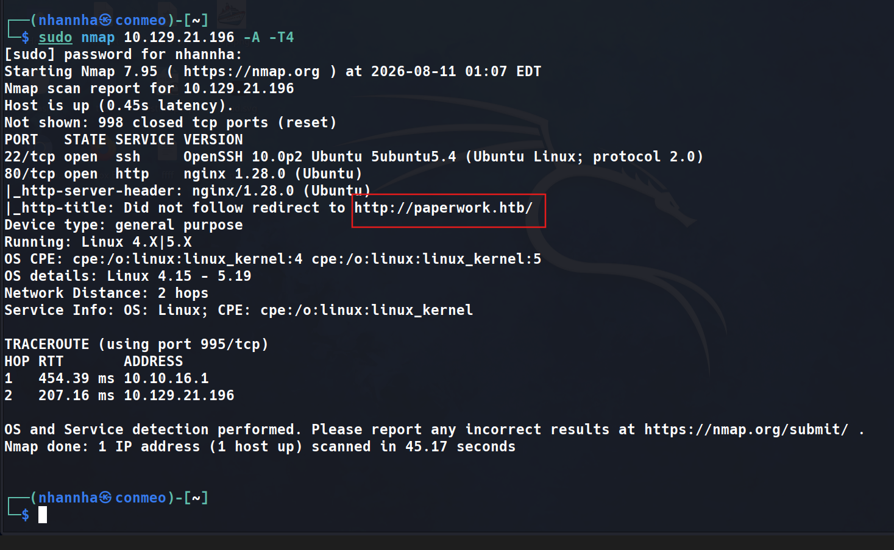
Task: Place cursor at the blinking terminal block
Action: click(43, 515)
